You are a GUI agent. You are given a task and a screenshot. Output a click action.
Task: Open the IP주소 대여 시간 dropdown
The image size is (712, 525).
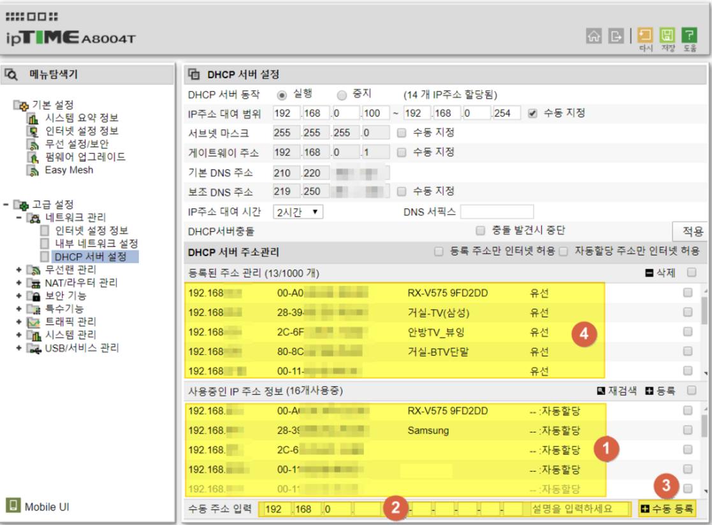pyautogui.click(x=298, y=212)
